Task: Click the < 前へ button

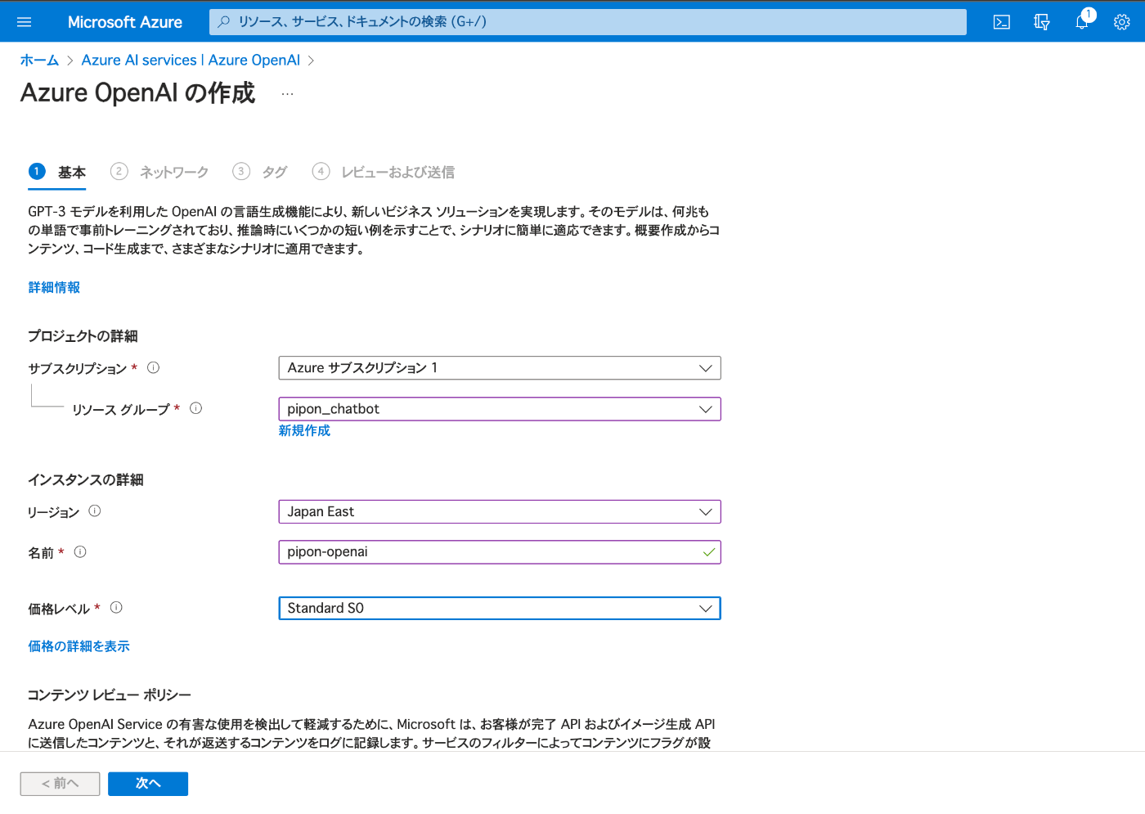Action: coord(61,784)
